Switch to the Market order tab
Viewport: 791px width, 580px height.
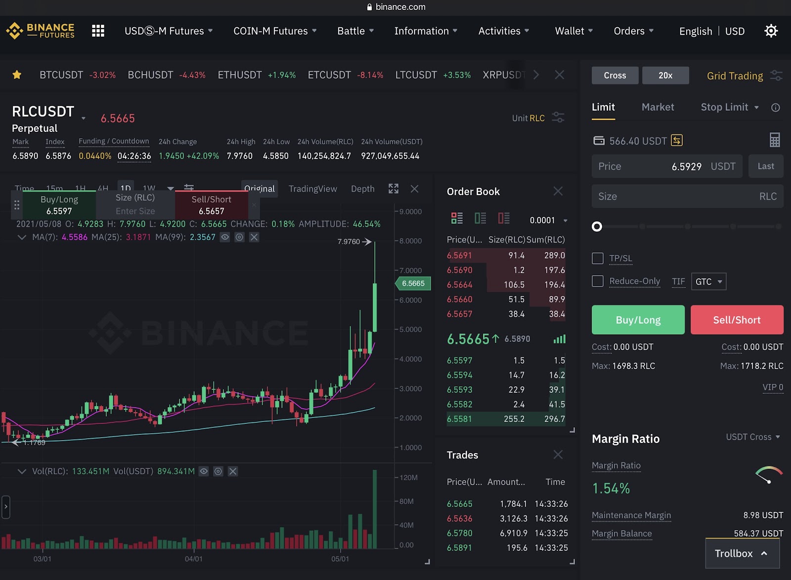point(658,107)
